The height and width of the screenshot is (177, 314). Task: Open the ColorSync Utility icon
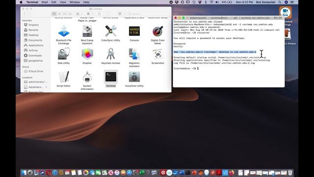pyautogui.click(x=111, y=31)
